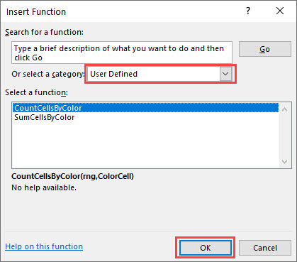Image resolution: width=297 pixels, height=262 pixels.
Task: Click empty area of the function list
Action: point(146,146)
